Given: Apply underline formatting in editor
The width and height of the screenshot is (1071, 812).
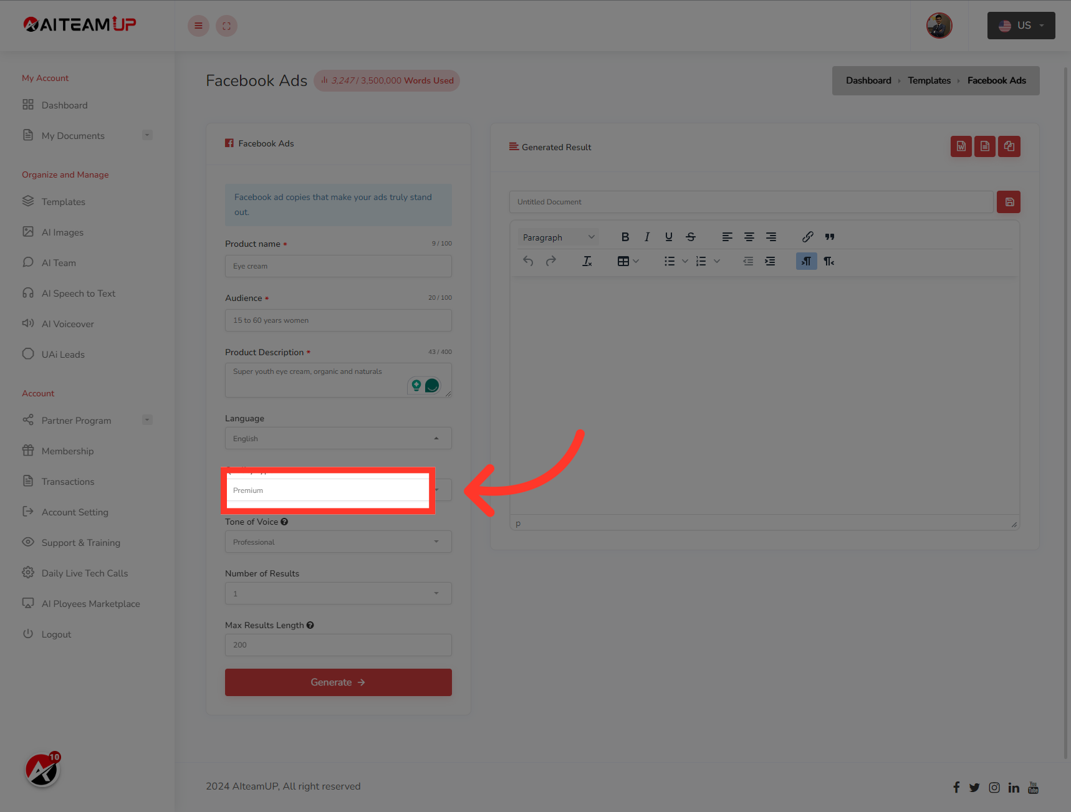Looking at the screenshot, I should [668, 237].
